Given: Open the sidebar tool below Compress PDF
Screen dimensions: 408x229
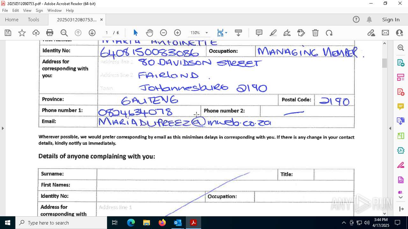Looking at the screenshot, I should pos(401,150).
